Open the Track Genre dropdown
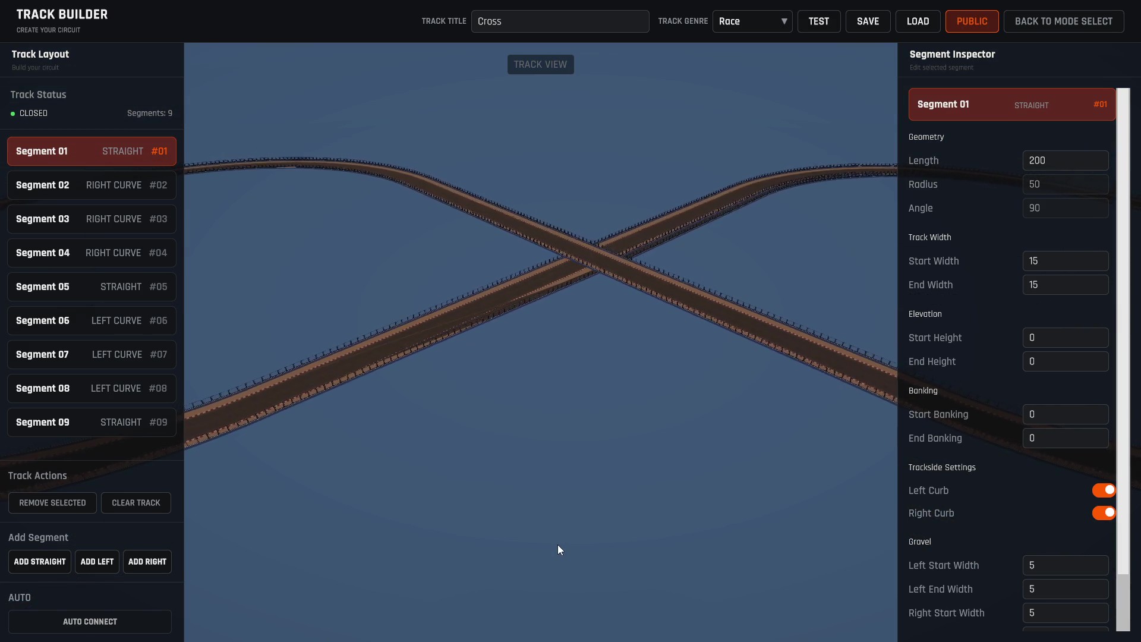 (752, 21)
